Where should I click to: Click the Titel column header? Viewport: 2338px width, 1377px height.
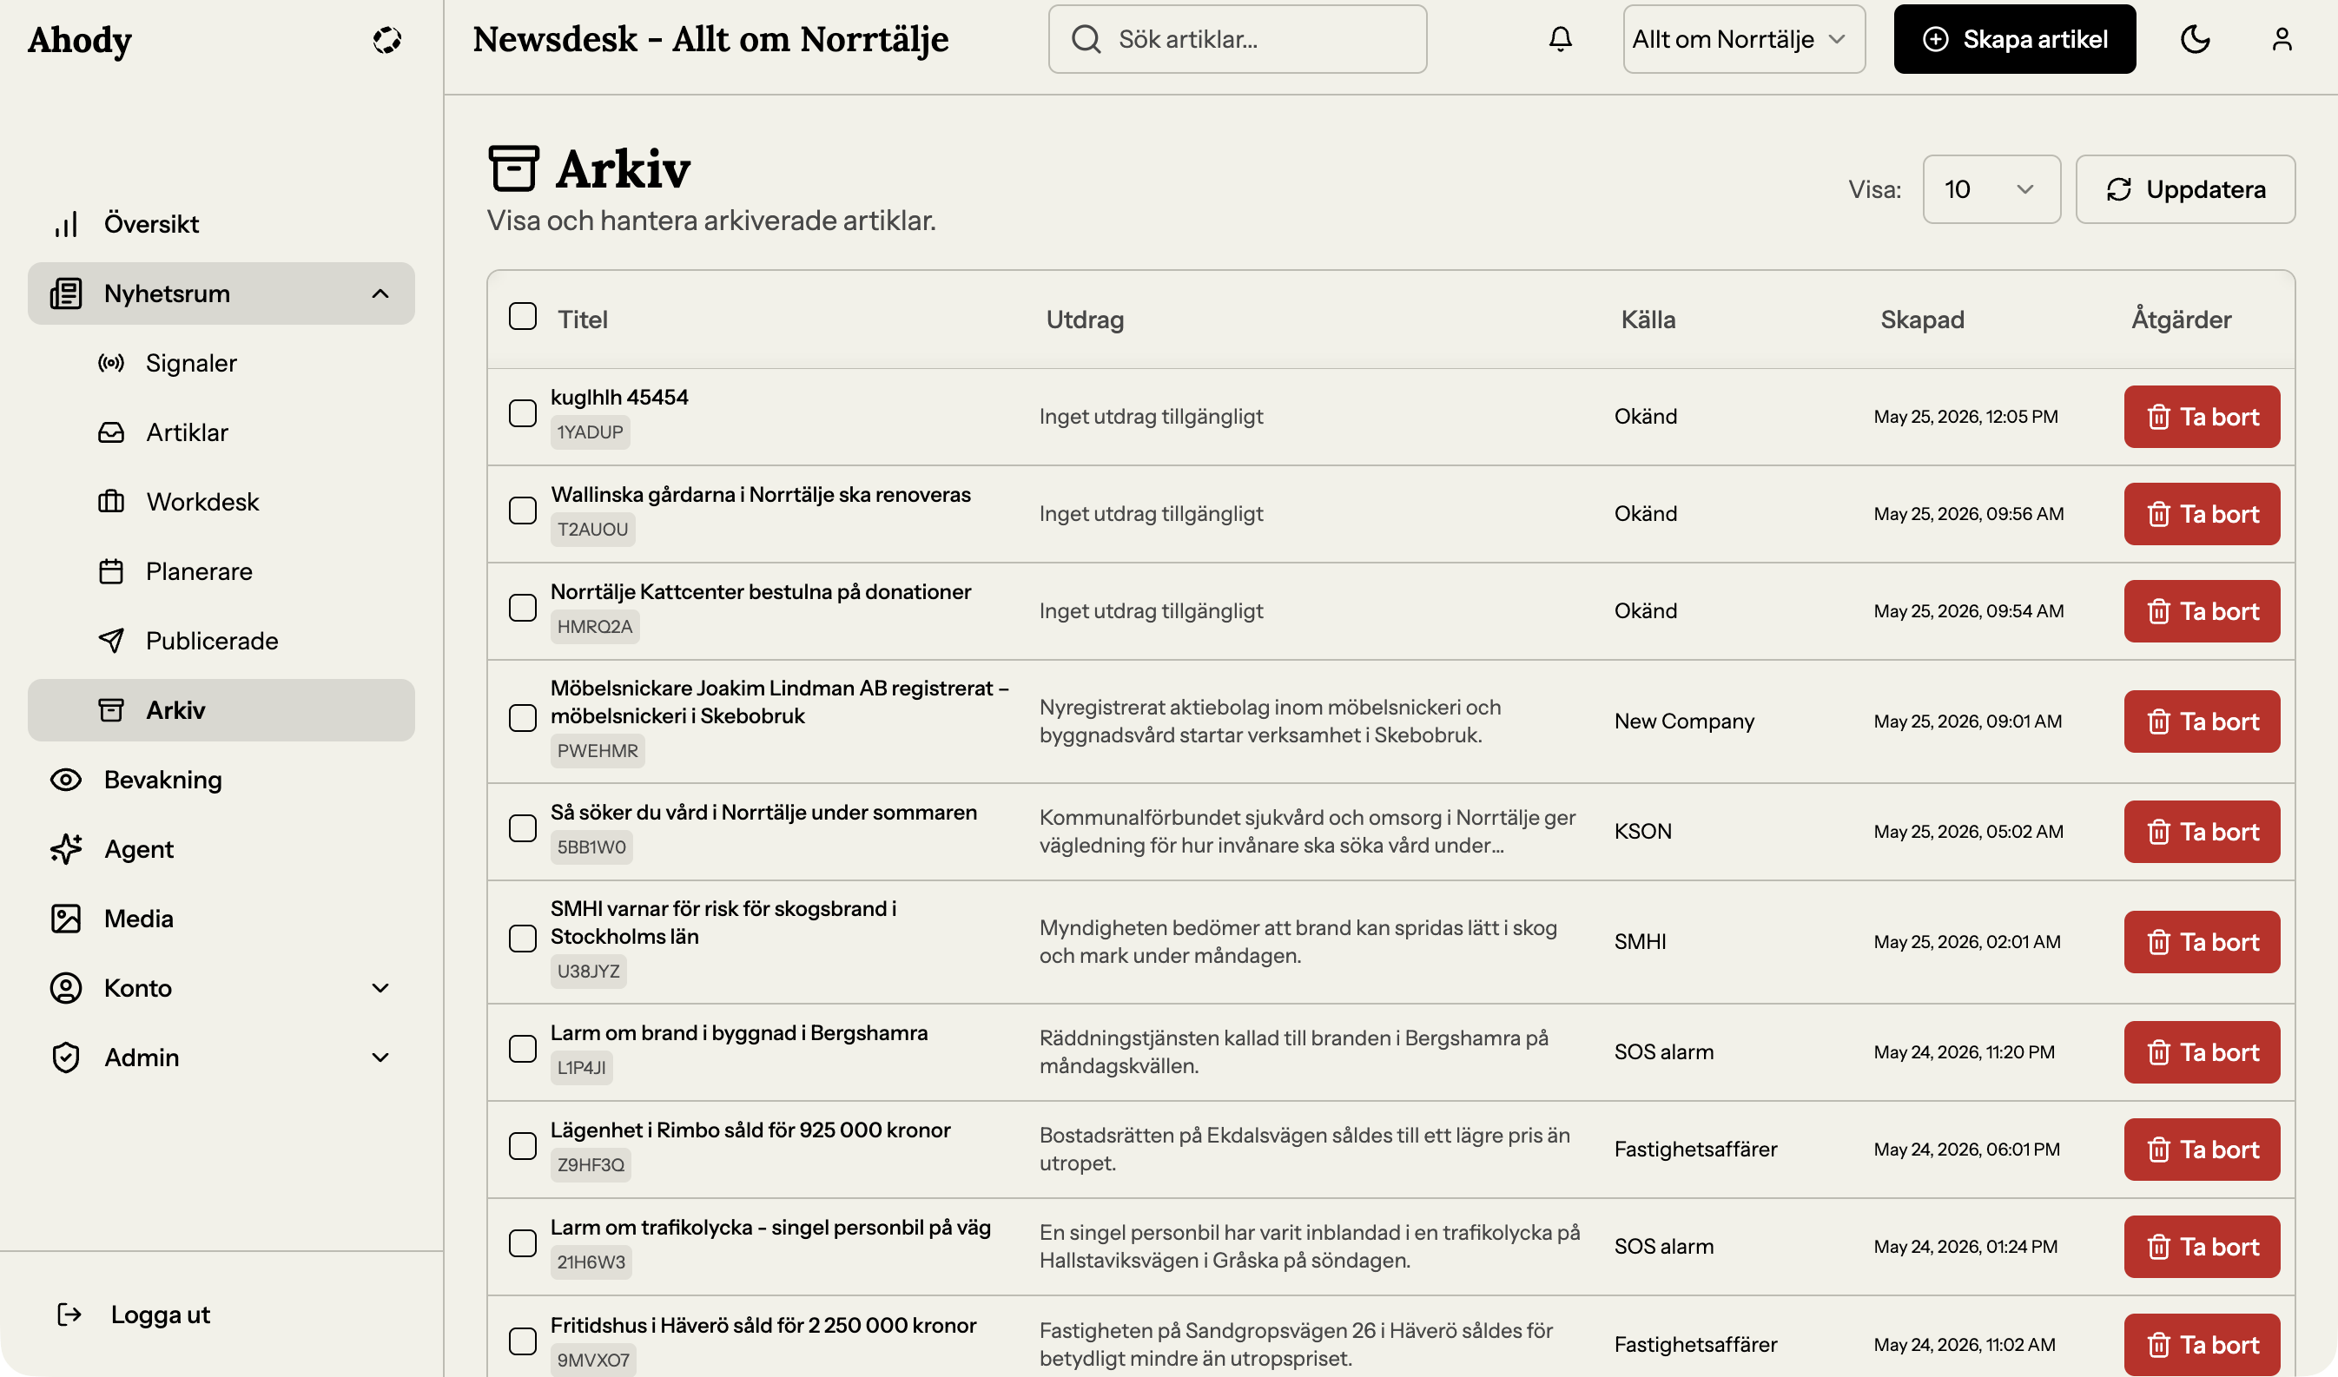click(x=582, y=320)
